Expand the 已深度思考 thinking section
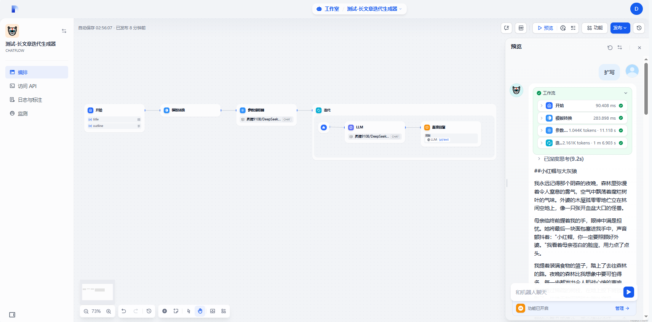Screen dimensions: 652x322 [539, 159]
